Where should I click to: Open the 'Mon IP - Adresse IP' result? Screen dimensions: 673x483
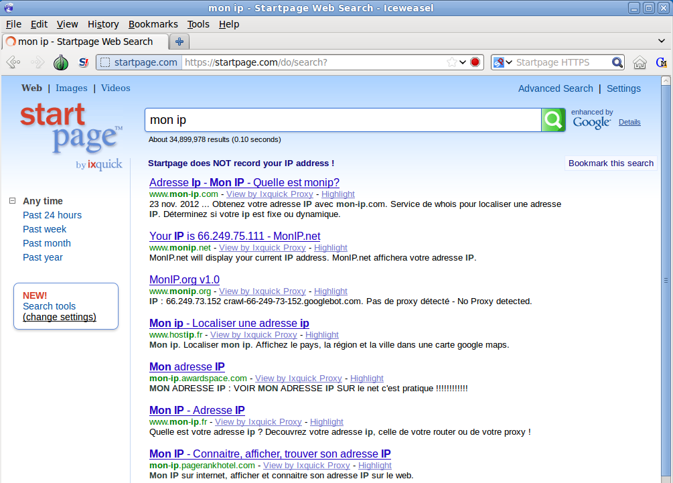pyautogui.click(x=197, y=411)
